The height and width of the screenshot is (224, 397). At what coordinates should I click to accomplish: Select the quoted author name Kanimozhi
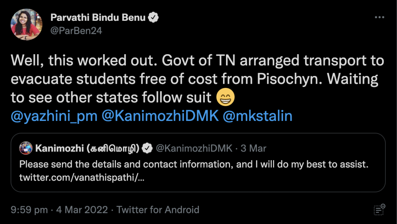pyautogui.click(x=87, y=148)
